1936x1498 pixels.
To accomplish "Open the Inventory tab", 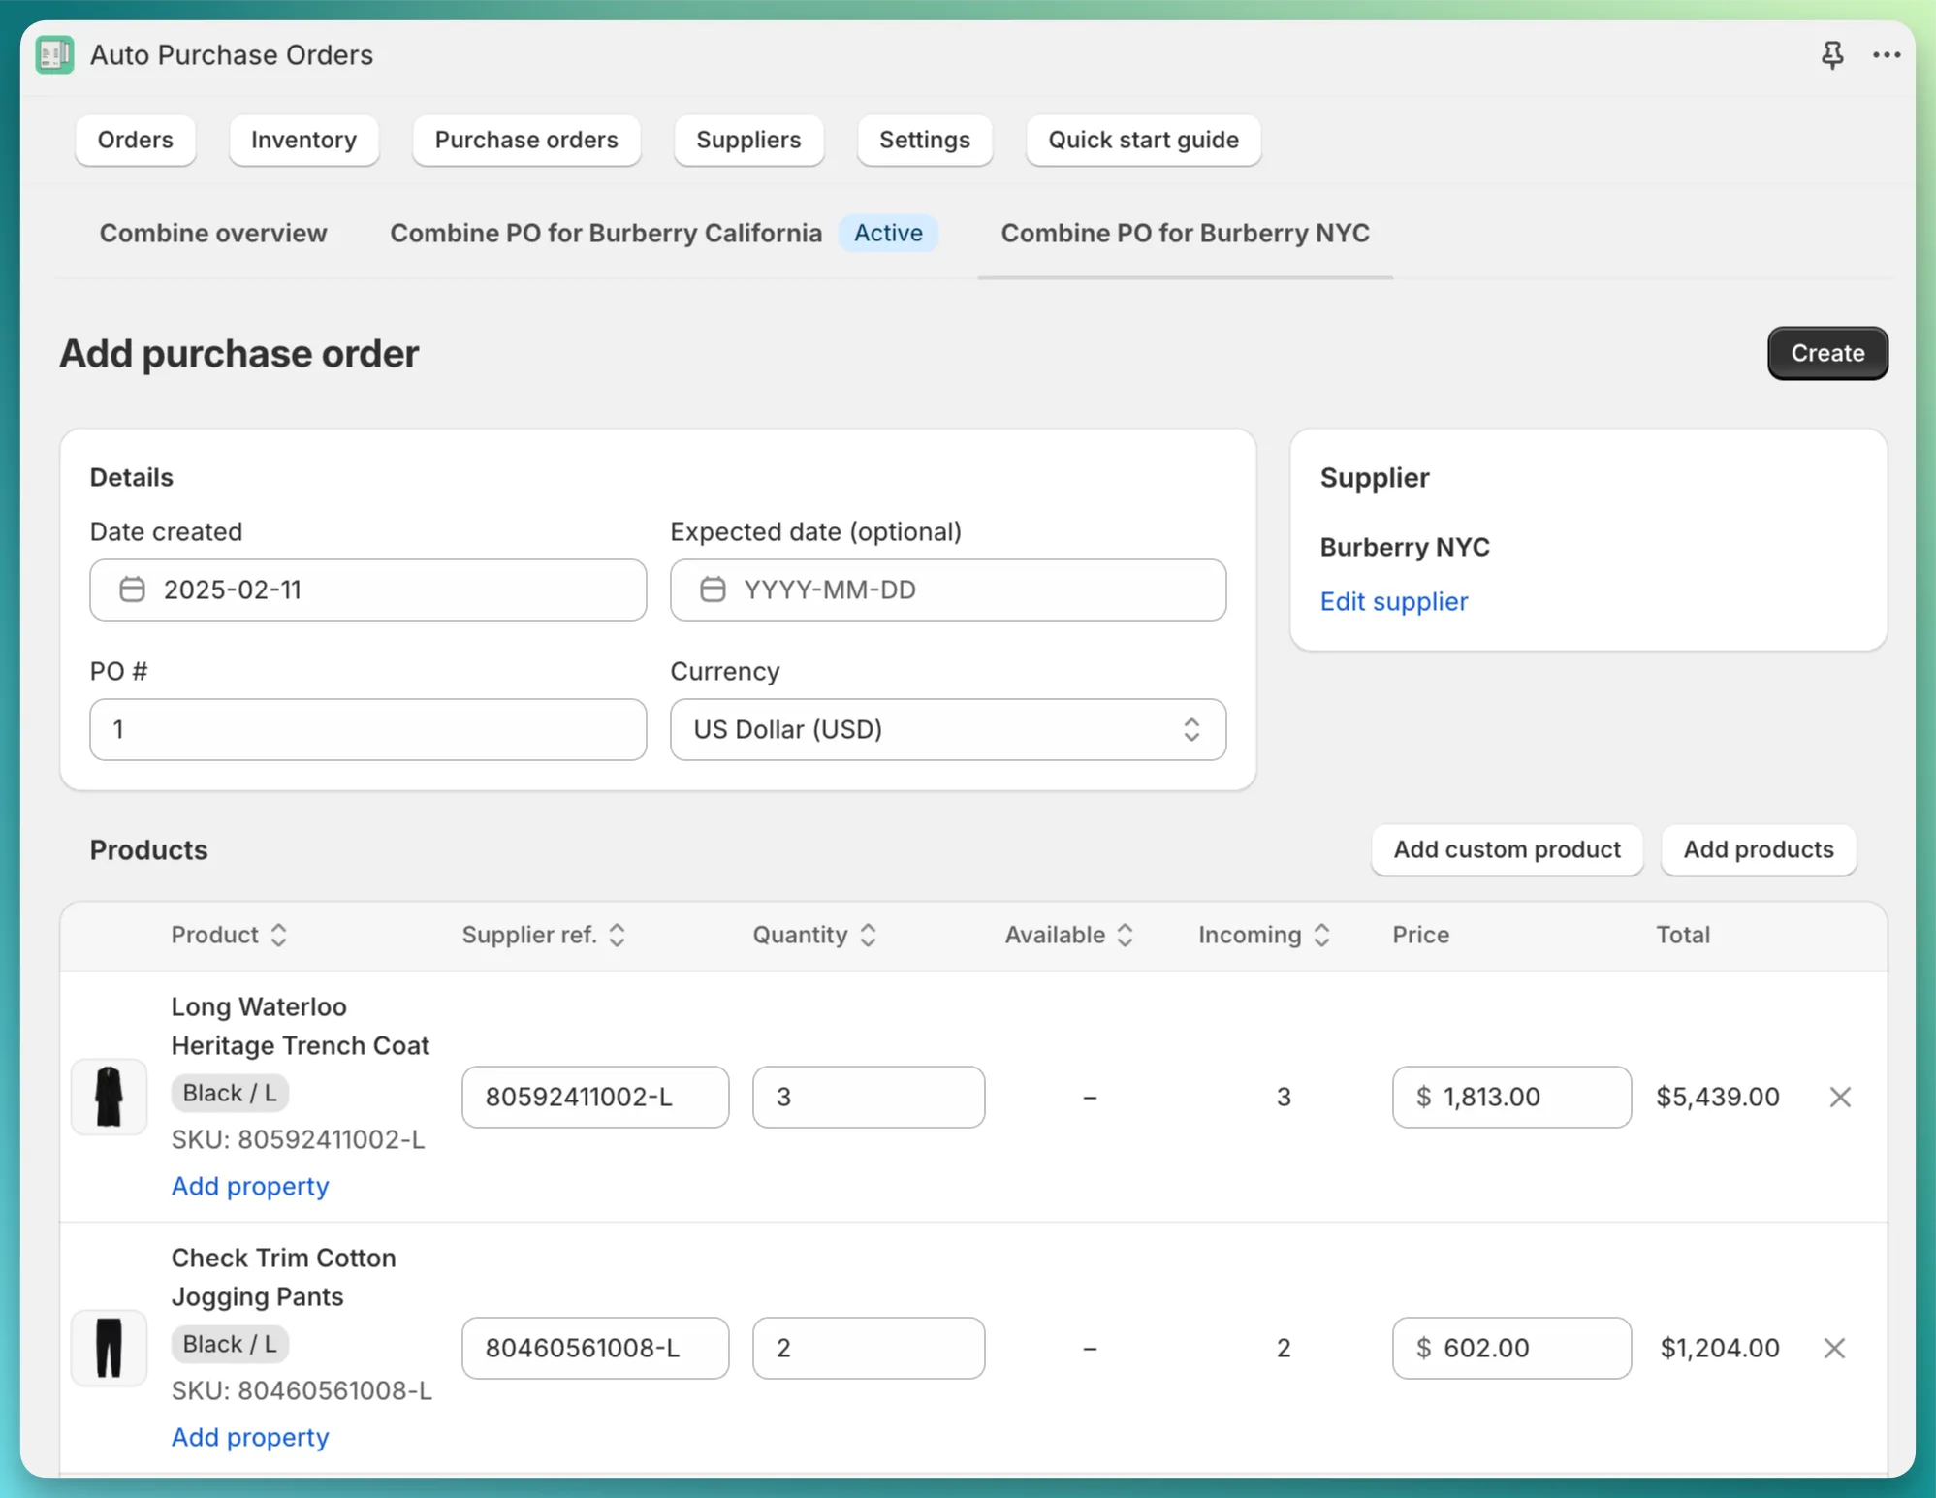I will [x=303, y=140].
